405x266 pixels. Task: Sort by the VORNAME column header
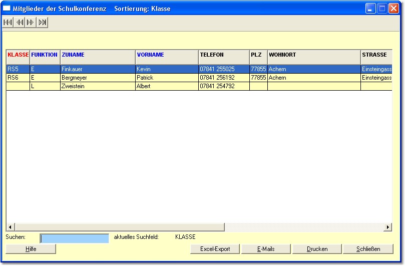pos(166,55)
